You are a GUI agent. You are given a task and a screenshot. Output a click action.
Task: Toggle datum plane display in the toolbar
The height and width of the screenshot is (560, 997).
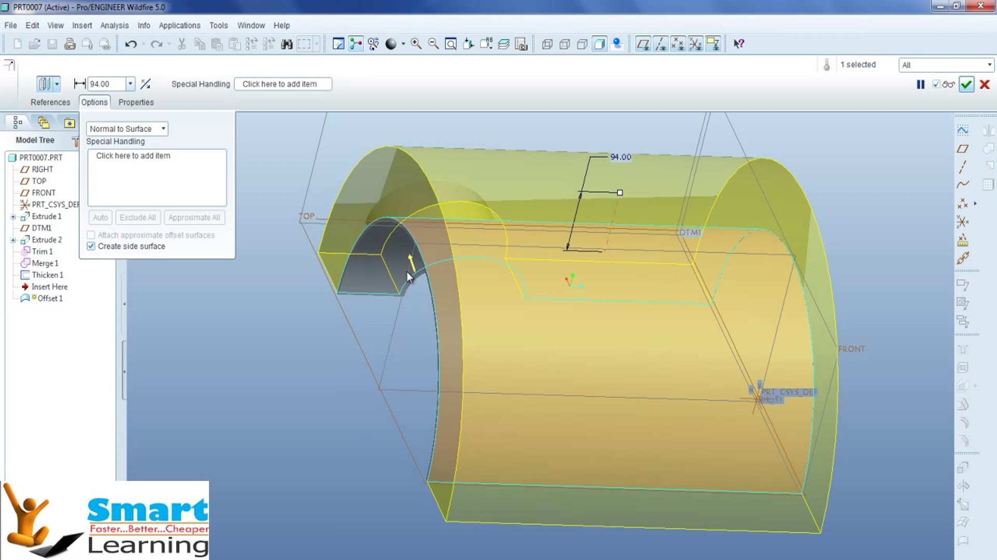[x=643, y=44]
